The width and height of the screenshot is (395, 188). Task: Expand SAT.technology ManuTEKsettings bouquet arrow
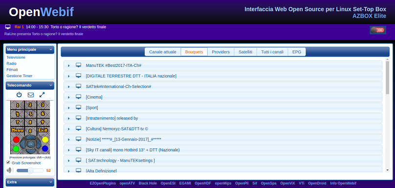(x=69, y=161)
